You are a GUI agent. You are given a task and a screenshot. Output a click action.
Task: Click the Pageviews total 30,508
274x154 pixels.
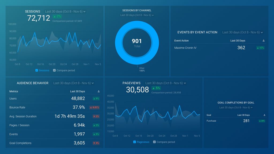(x=138, y=90)
